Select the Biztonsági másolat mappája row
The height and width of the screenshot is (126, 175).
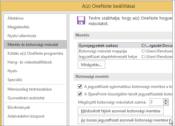pos(125,51)
